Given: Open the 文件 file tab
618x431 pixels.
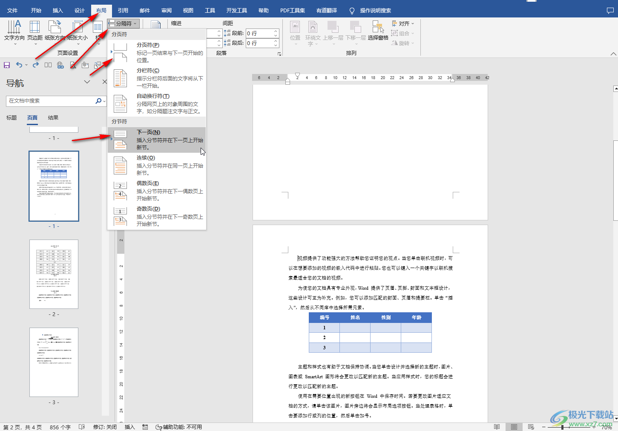Looking at the screenshot, I should pos(12,11).
